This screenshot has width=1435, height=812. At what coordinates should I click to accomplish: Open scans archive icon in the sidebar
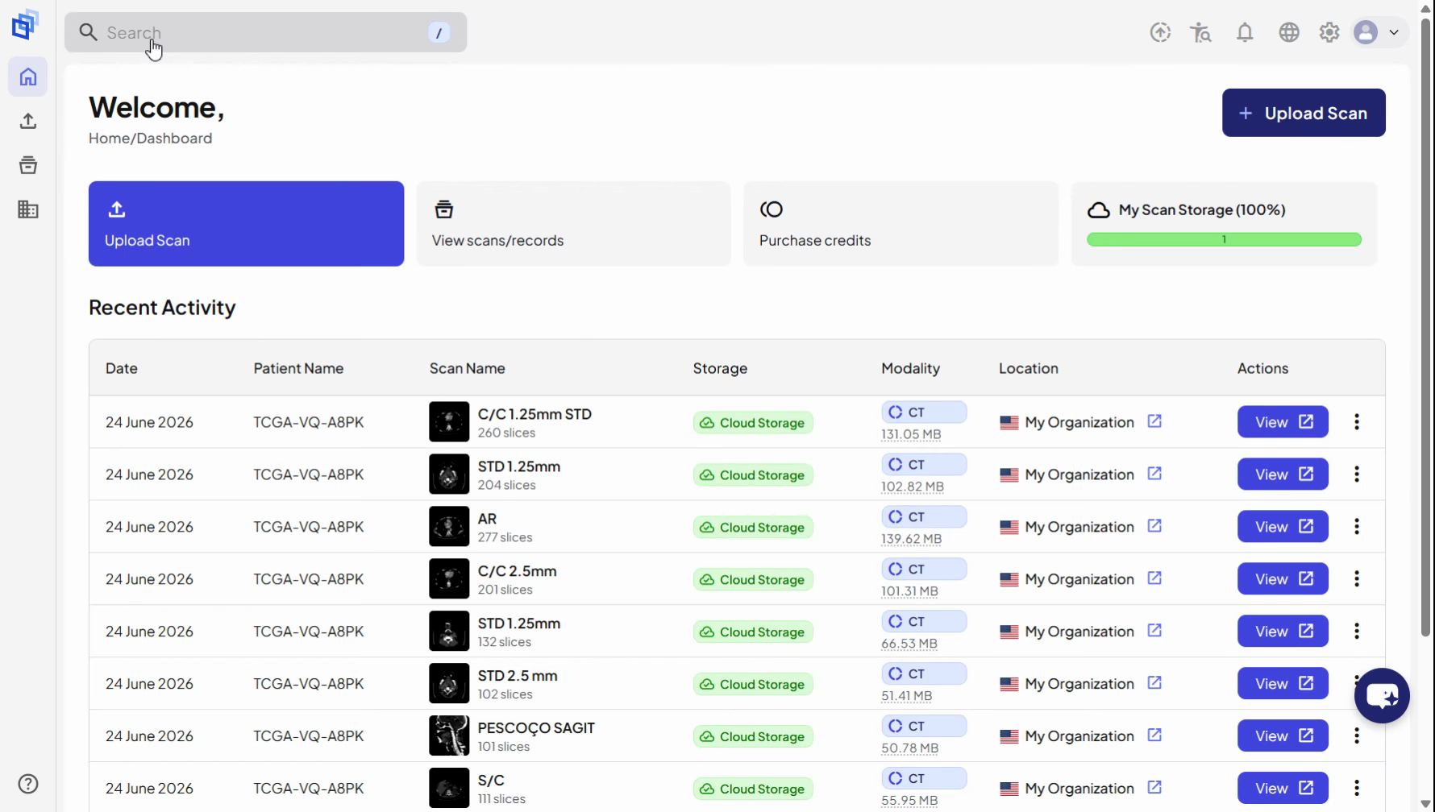pyautogui.click(x=28, y=165)
